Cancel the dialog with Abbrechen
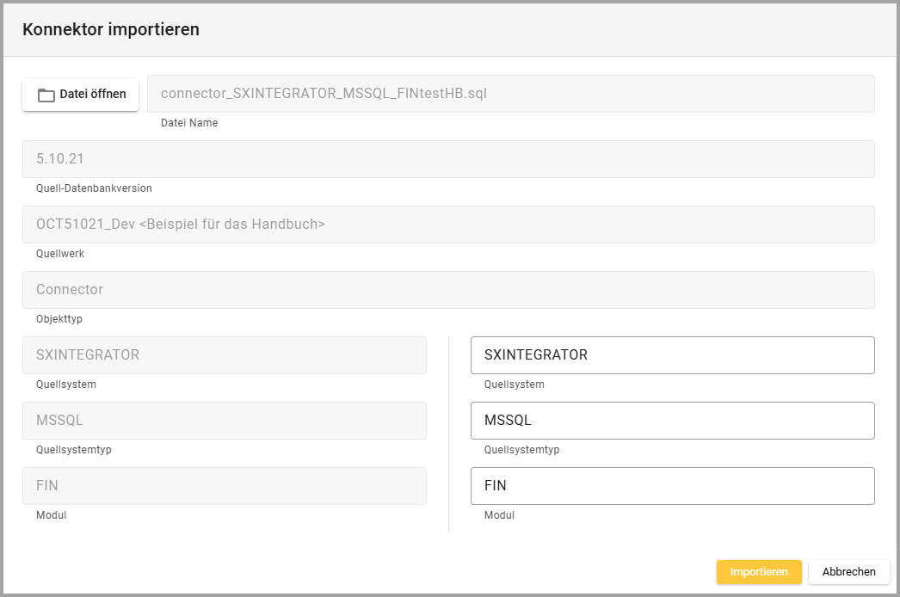 pos(848,572)
